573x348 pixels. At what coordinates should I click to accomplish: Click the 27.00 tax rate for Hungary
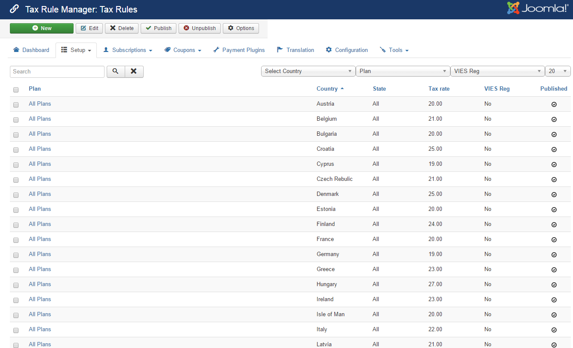click(x=435, y=284)
